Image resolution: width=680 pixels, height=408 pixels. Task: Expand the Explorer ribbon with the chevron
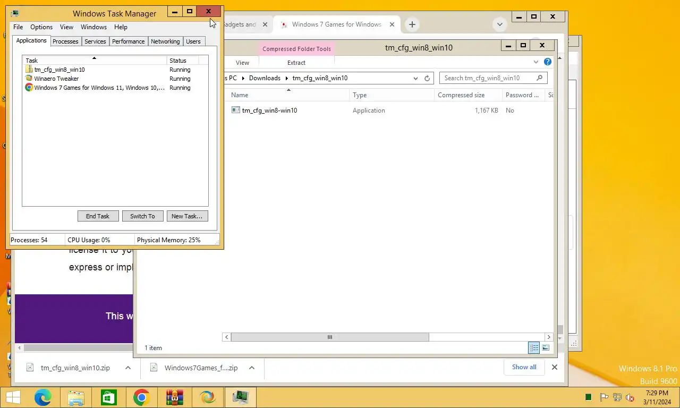pyautogui.click(x=535, y=62)
